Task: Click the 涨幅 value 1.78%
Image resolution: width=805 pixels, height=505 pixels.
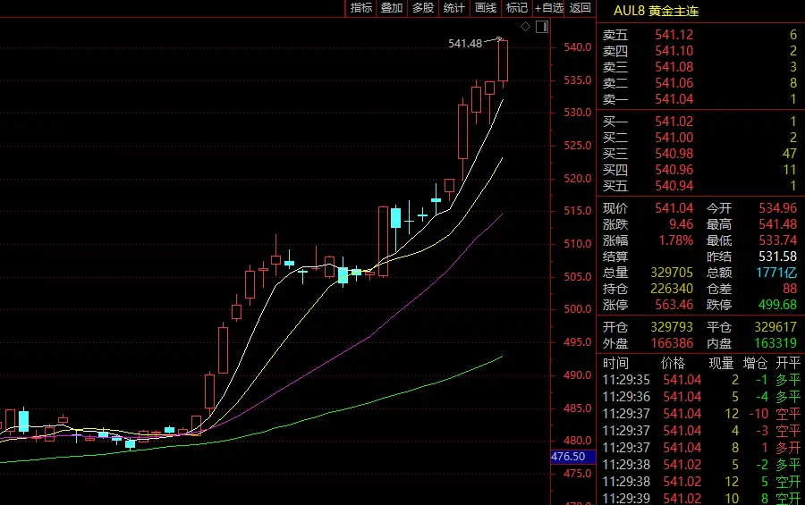Action: [675, 240]
